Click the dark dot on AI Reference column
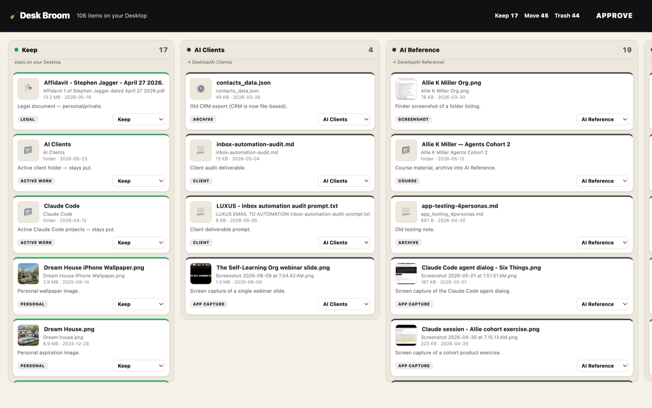Image resolution: width=652 pixels, height=408 pixels. pyautogui.click(x=394, y=50)
